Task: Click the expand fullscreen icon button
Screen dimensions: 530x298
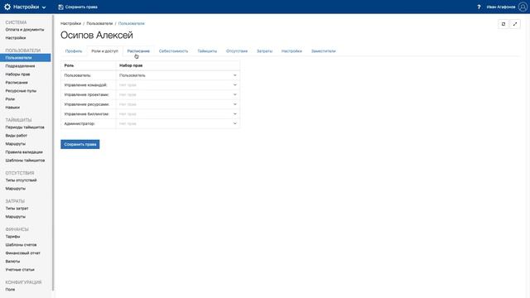Action: point(515,24)
